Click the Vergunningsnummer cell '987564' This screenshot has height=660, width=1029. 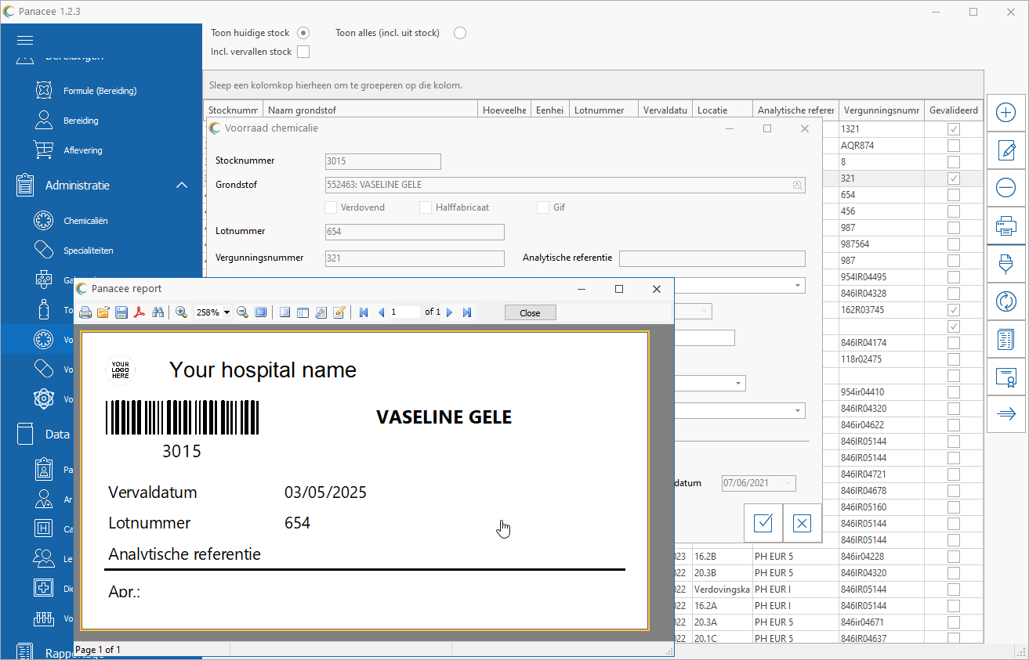point(882,244)
